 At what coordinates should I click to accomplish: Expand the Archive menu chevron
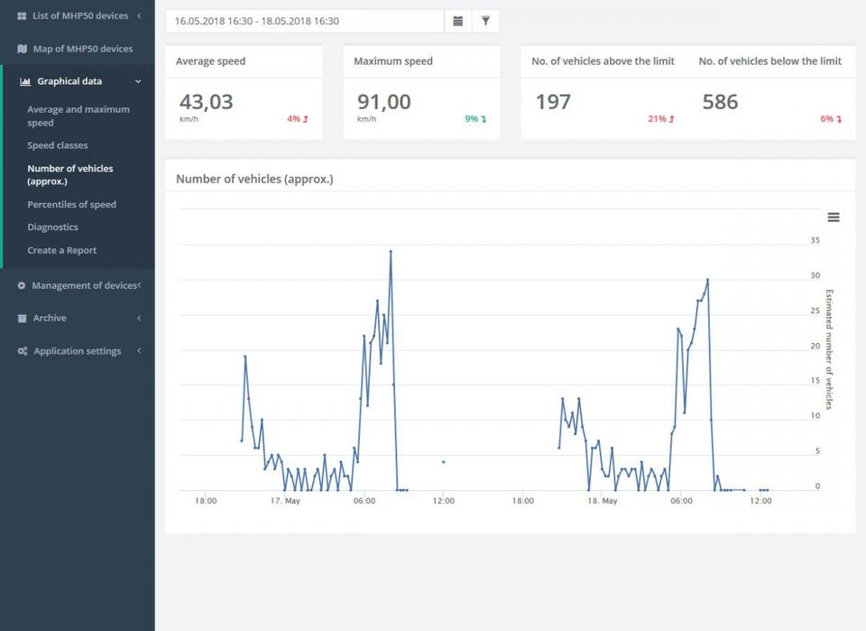tap(138, 318)
